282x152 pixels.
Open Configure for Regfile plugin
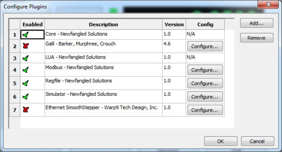click(x=205, y=83)
